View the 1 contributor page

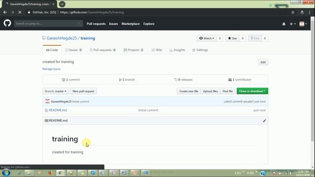(x=240, y=80)
